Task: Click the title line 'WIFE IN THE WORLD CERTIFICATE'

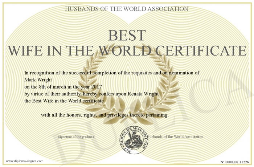Action: (127, 50)
